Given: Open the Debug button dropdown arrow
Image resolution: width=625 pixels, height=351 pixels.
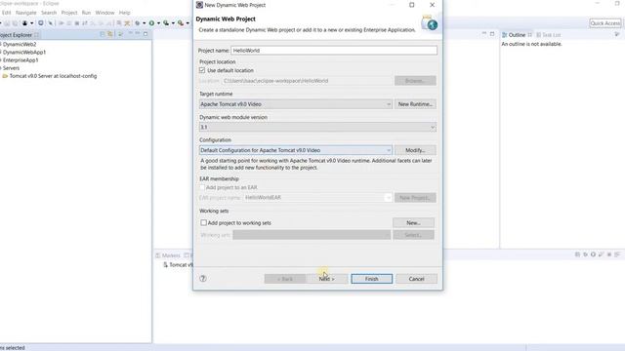Looking at the screenshot, I should pyautogui.click(x=144, y=23).
